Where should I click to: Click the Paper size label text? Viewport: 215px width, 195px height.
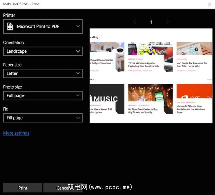(x=12, y=65)
